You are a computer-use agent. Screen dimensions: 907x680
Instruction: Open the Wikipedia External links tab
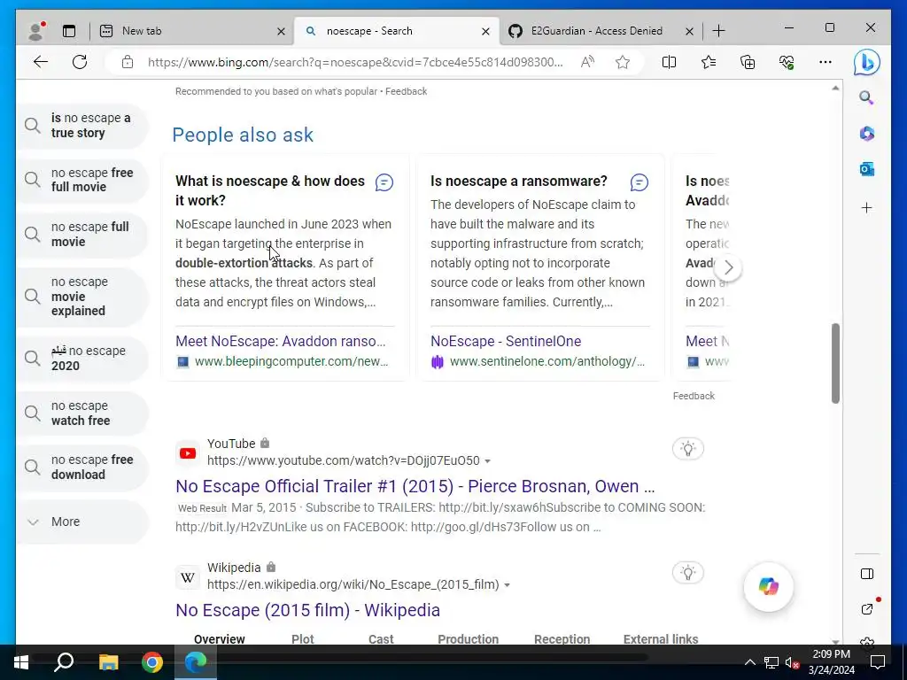tap(661, 639)
